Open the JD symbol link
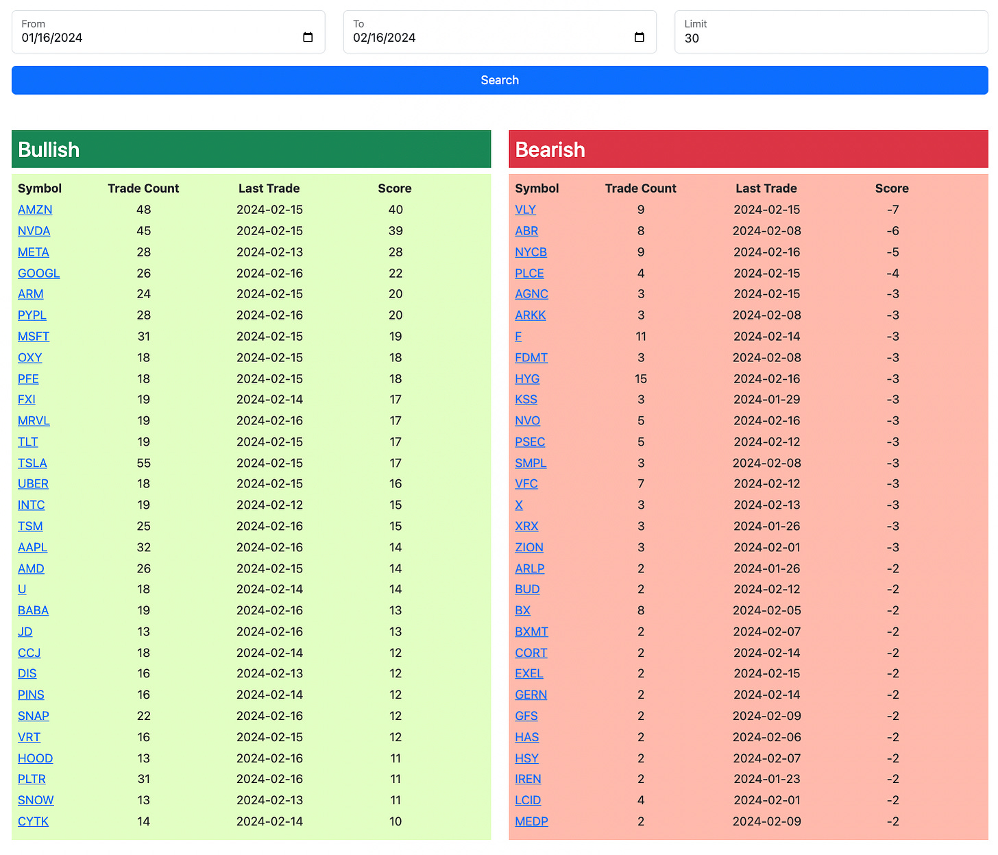The image size is (998, 855). (x=25, y=632)
